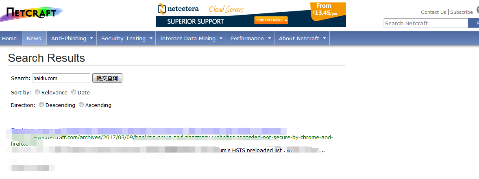479x179 pixels.
Task: Choose the Descending direction radio button
Action: 41,105
